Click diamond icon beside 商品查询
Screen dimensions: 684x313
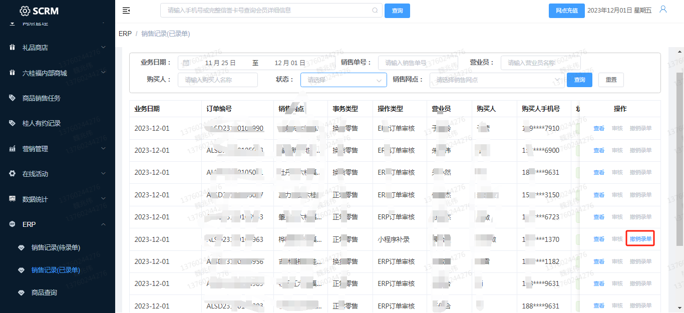click(21, 292)
